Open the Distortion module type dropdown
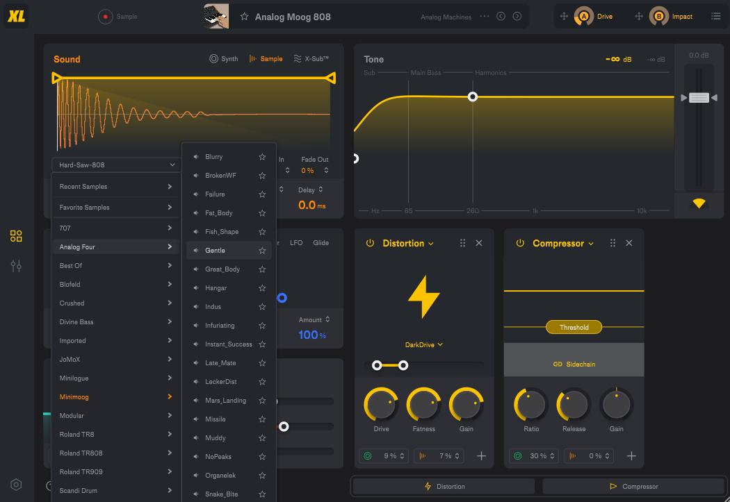This screenshot has width=730, height=502. coord(408,243)
